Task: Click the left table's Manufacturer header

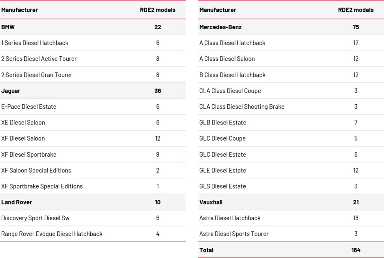Action: click(19, 10)
